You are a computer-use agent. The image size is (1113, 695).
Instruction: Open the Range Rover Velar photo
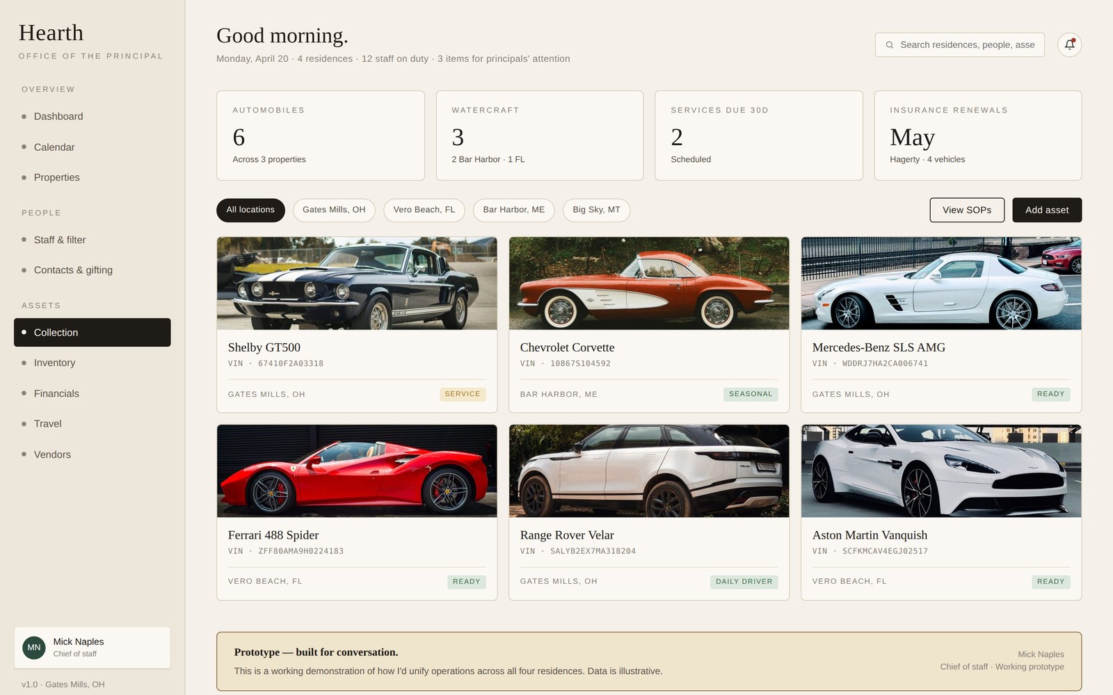coord(649,471)
